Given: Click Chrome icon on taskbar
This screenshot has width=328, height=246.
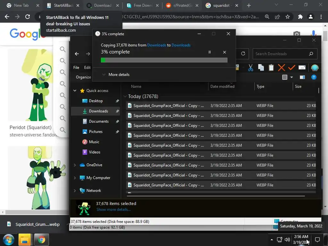Looking at the screenshot, I should click(41, 240).
